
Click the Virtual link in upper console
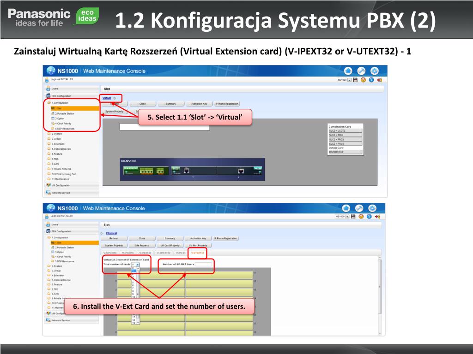point(107,98)
